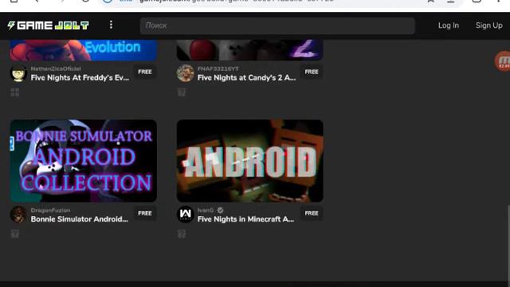Open the IvanG author name
The height and width of the screenshot is (287, 510).
click(206, 210)
